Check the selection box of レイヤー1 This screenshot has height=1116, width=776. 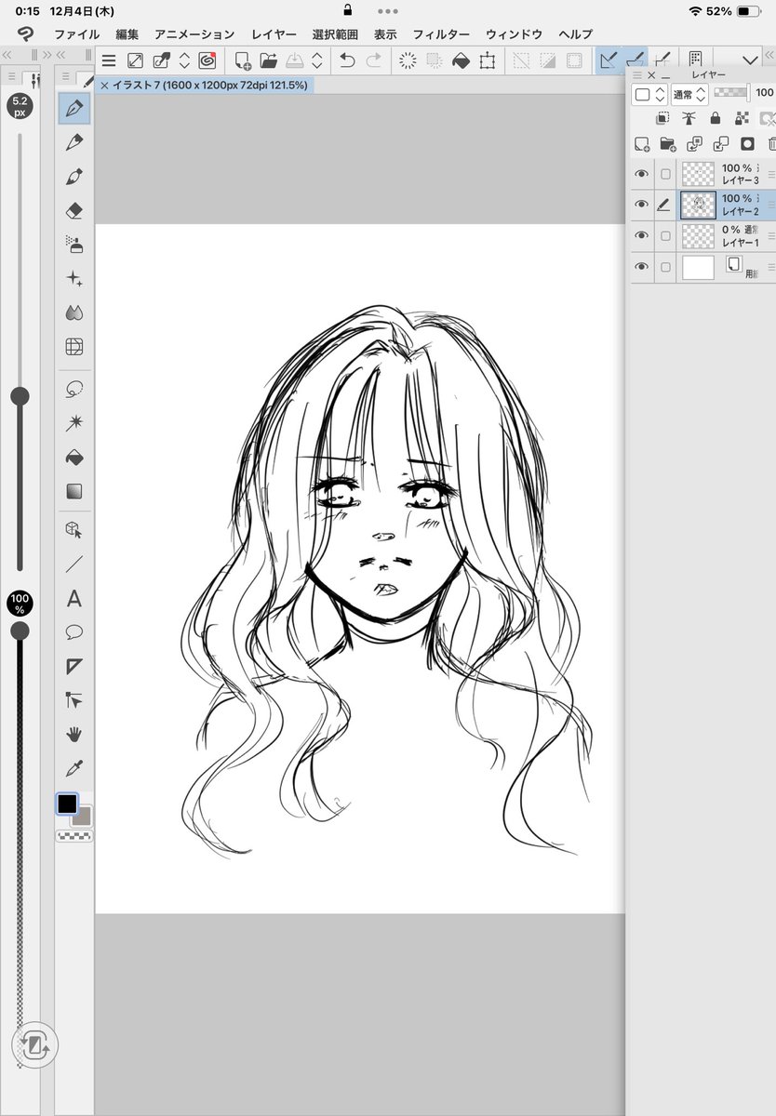665,236
